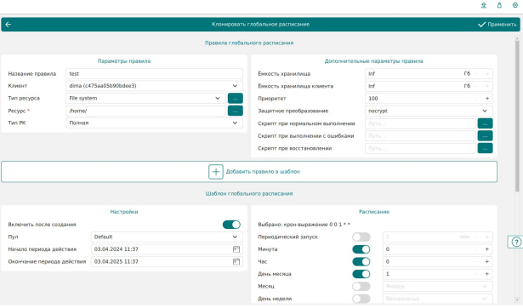Go back using the left arrow icon
Viewport: 523px width, 308px height.
[x=9, y=25]
